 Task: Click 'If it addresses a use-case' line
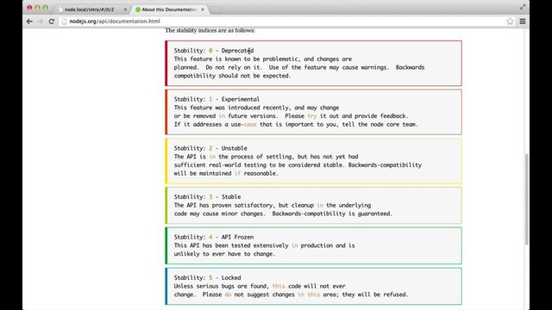(296, 124)
